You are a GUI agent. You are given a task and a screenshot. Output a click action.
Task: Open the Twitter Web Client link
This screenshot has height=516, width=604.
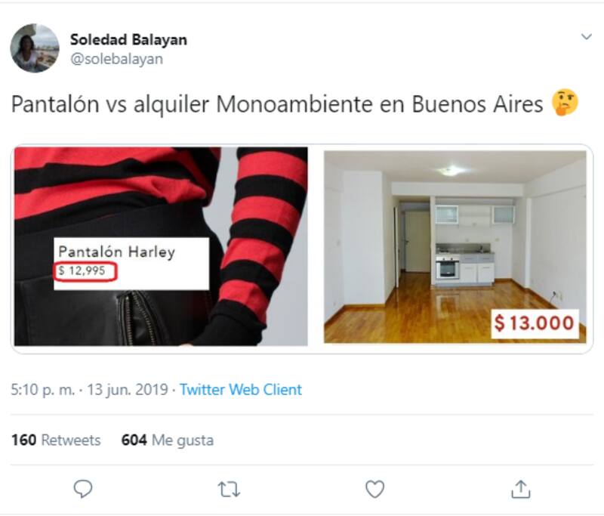[241, 390]
